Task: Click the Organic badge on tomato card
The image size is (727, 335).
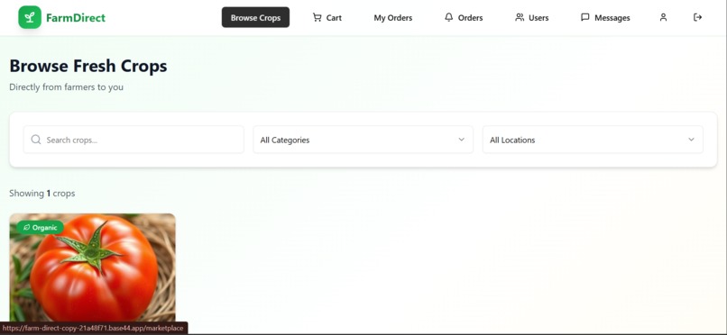Action: (41, 228)
